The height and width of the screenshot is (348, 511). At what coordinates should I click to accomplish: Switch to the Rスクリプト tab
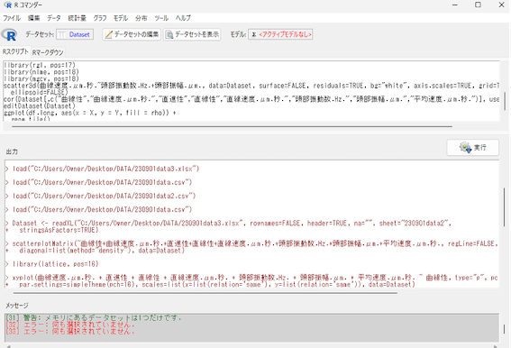click(x=15, y=51)
